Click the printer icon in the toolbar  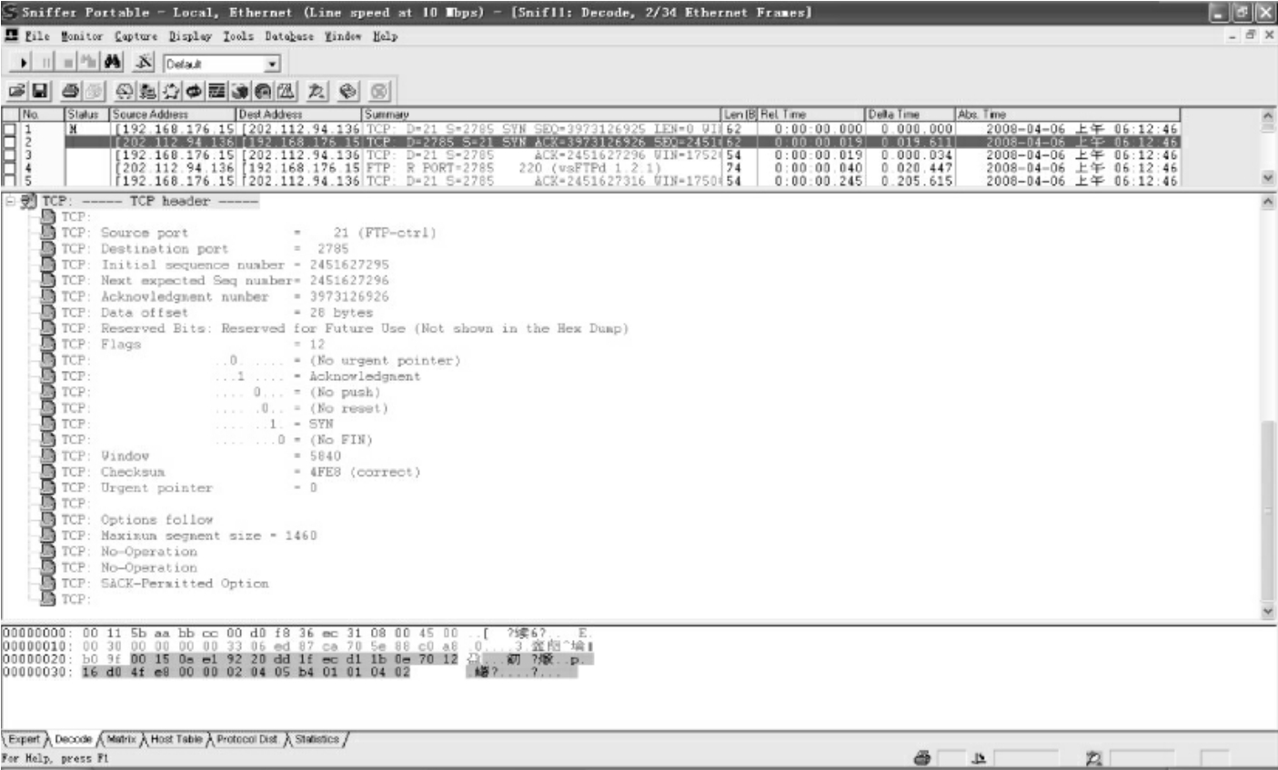(70, 91)
